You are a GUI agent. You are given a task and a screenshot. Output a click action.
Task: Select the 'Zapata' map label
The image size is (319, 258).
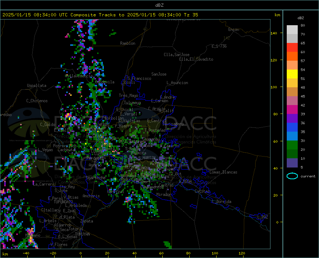click(87, 221)
